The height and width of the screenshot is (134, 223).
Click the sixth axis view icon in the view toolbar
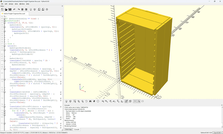(x=122, y=101)
